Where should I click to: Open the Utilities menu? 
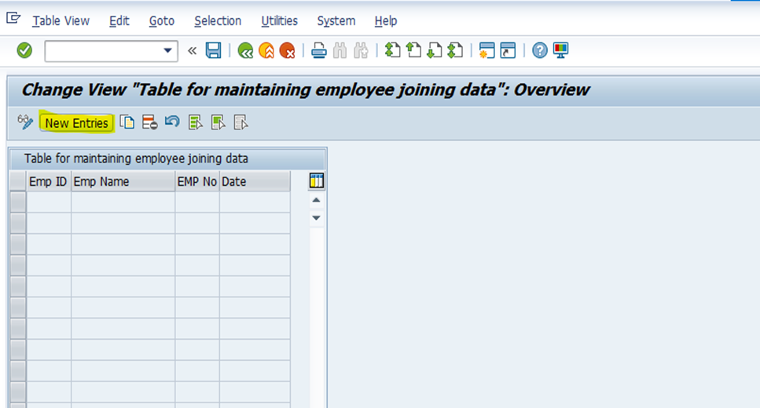point(279,21)
